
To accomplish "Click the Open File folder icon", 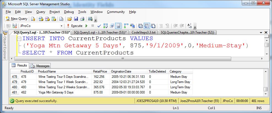I will (70, 19).
